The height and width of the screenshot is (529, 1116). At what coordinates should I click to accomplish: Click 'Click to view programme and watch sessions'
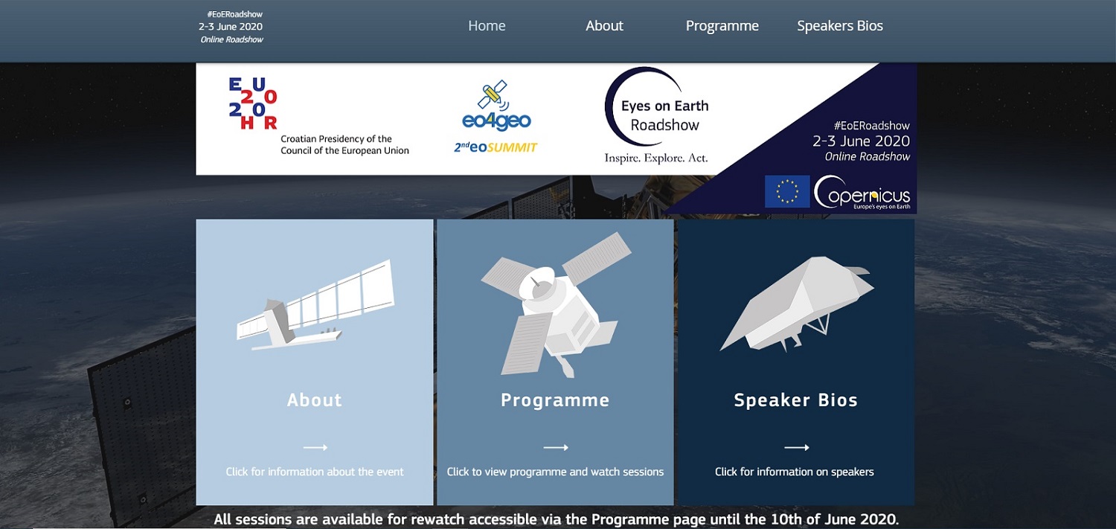coord(555,472)
